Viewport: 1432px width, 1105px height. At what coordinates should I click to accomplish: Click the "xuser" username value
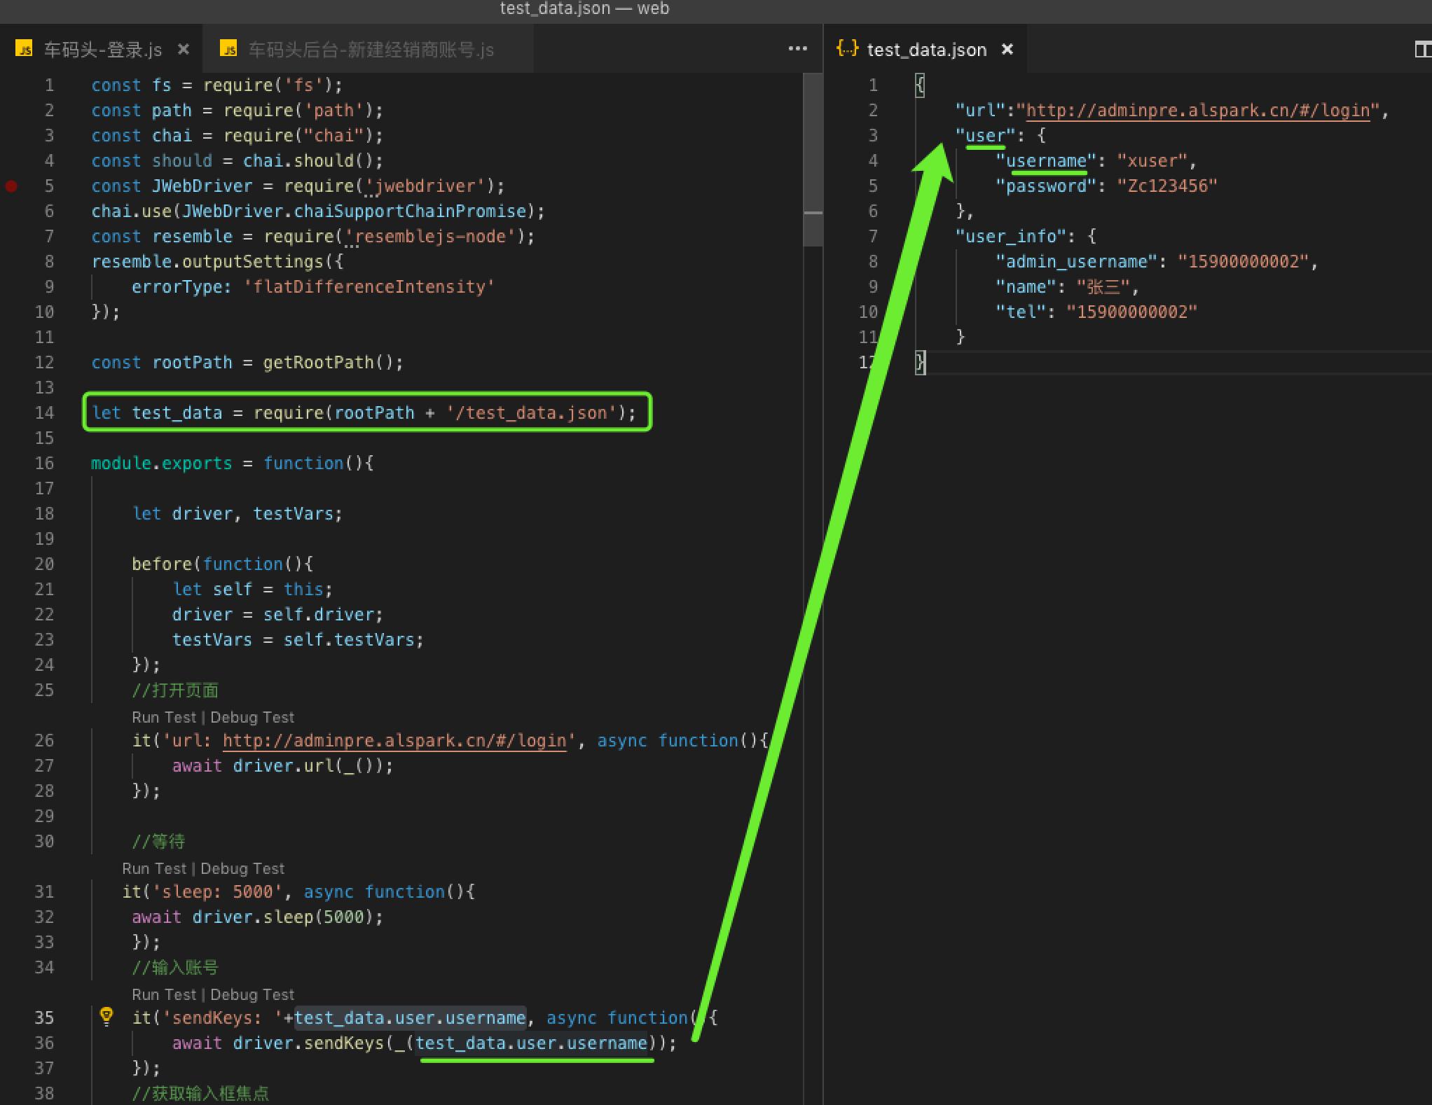tap(1152, 160)
